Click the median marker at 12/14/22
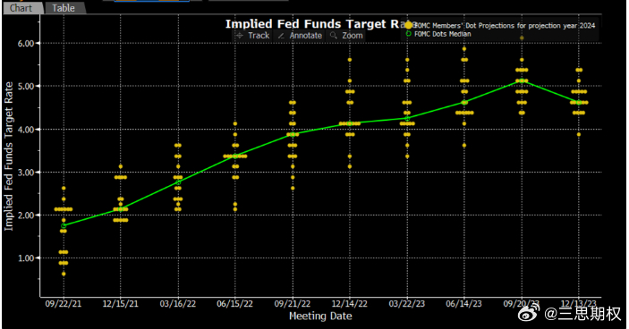 350,123
